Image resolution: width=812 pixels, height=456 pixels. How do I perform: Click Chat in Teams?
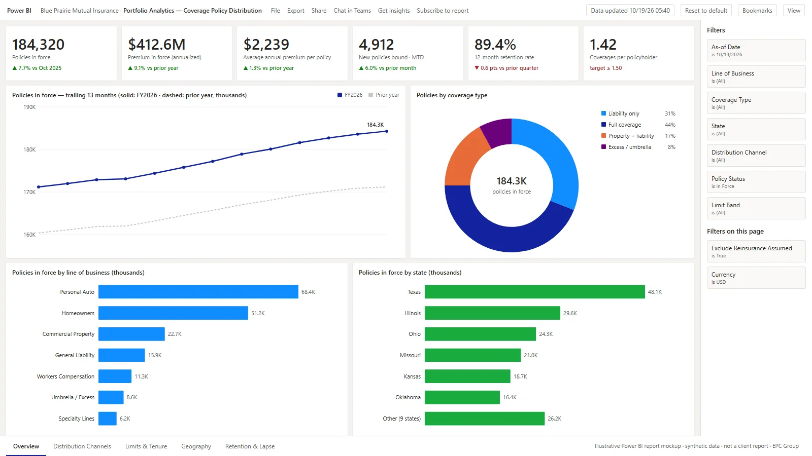pos(352,11)
